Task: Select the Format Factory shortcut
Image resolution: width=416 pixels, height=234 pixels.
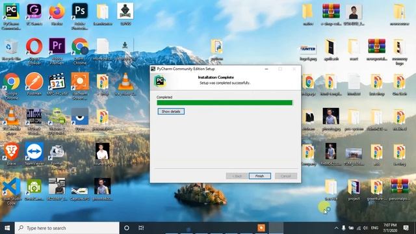Action: click(57, 157)
